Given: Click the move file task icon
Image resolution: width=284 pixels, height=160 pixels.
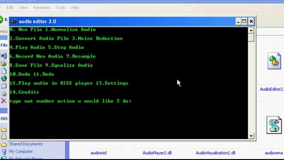Looking at the screenshot, I should click(x=4, y=64).
